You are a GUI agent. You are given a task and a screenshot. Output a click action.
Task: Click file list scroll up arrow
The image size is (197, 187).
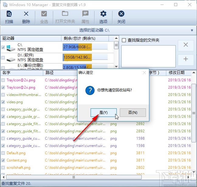(x=194, y=73)
